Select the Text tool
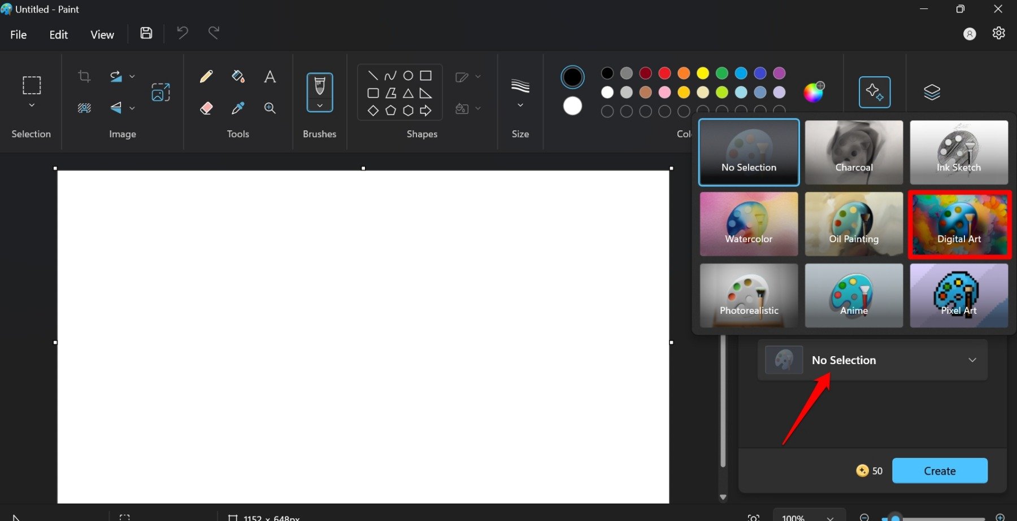 [270, 76]
